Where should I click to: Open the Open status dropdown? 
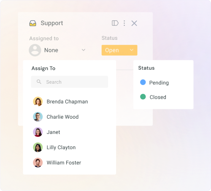click(x=119, y=50)
